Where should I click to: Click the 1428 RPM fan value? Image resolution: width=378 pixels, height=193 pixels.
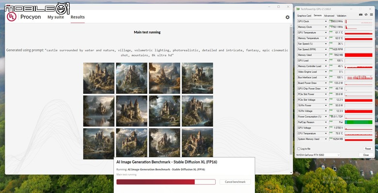[x=336, y=49]
